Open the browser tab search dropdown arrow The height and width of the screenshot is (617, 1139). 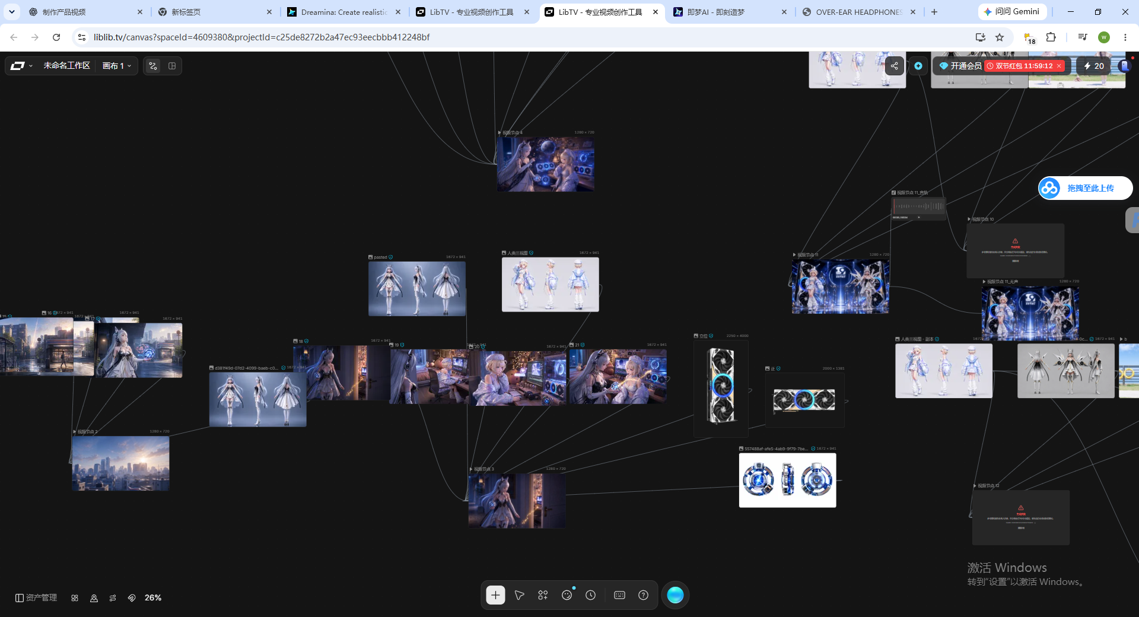(11, 12)
